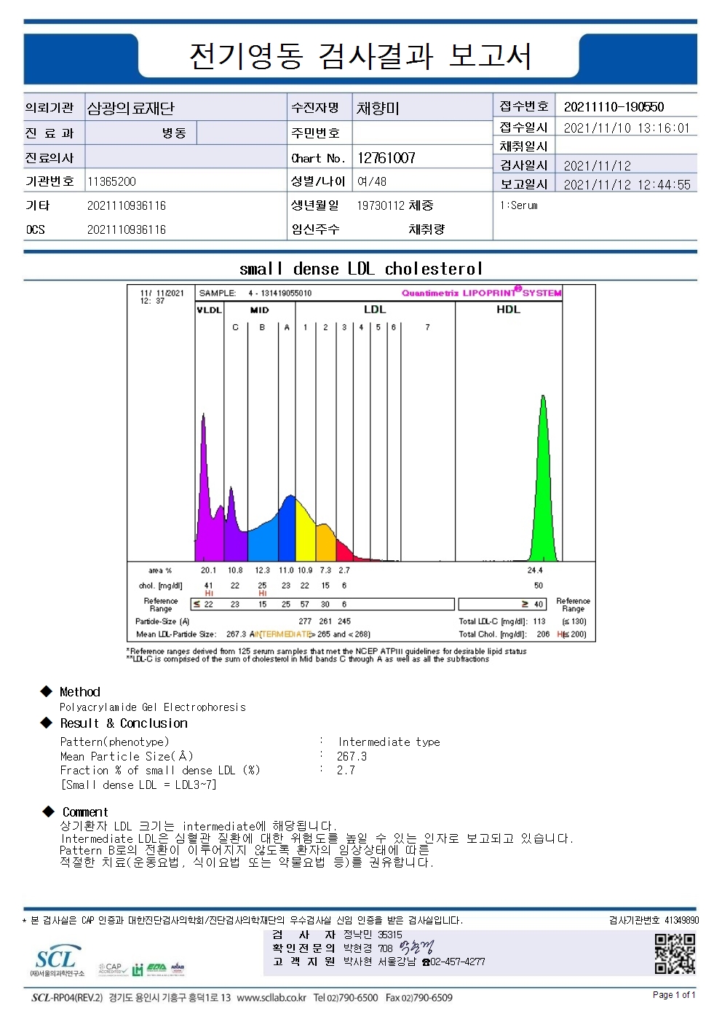Select the 기관번호 value 11365200
This screenshot has width=722, height=1022.
coord(111,181)
